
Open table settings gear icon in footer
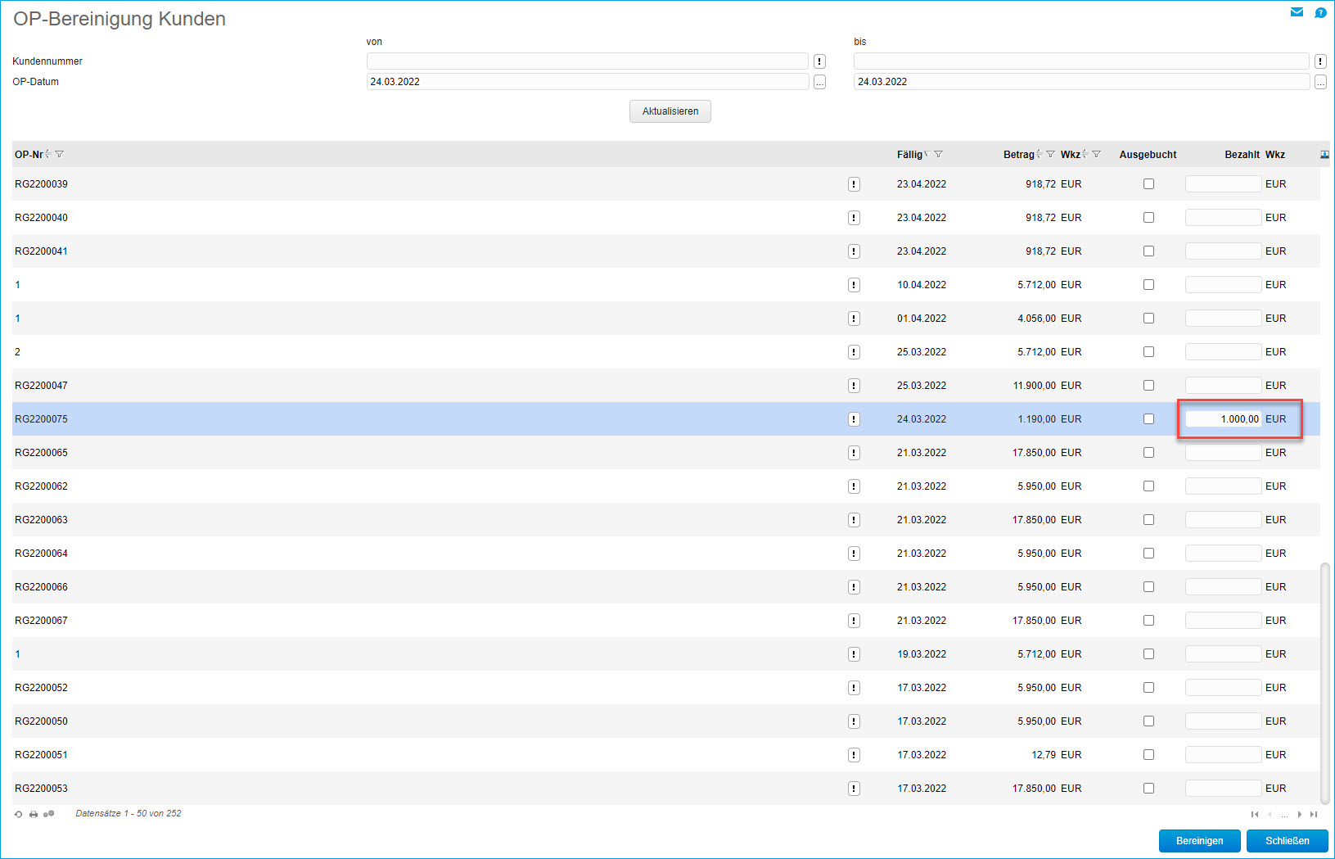click(x=49, y=814)
